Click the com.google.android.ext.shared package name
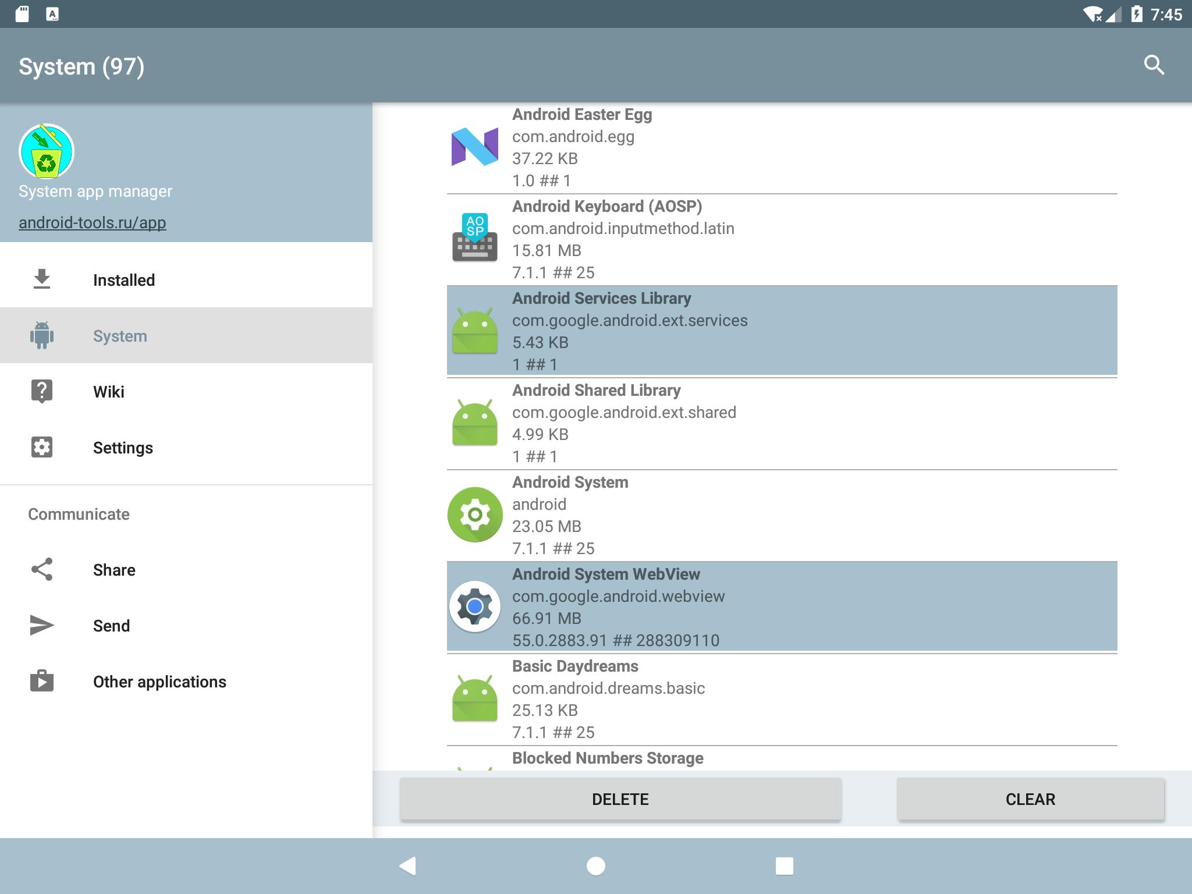The image size is (1192, 894). [624, 413]
